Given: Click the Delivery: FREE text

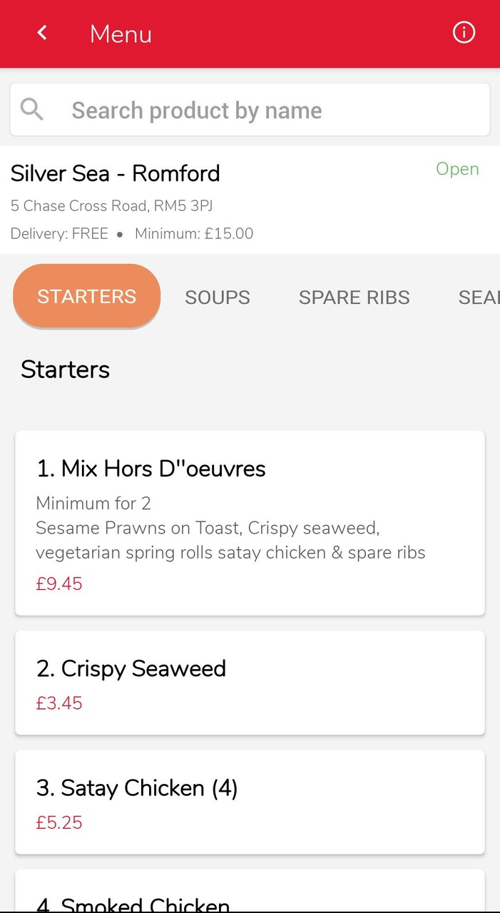Looking at the screenshot, I should [x=60, y=233].
